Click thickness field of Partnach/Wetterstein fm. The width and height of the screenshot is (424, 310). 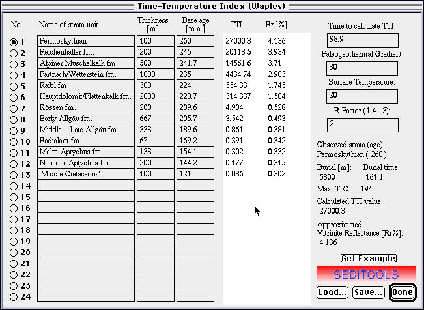point(154,75)
